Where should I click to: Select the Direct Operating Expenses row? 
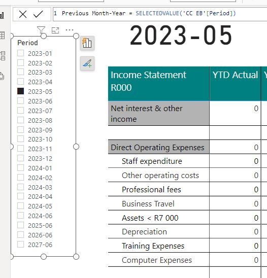pos(158,147)
